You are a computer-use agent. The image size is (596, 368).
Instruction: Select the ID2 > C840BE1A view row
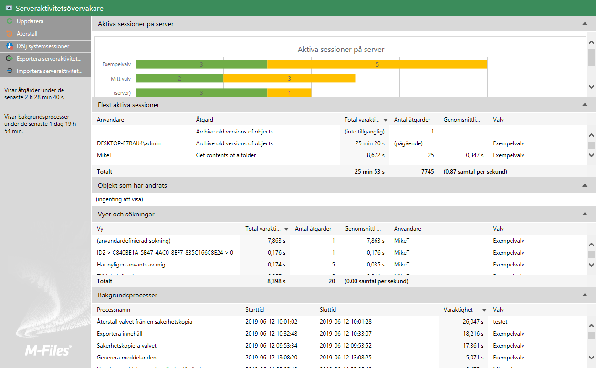(340, 253)
